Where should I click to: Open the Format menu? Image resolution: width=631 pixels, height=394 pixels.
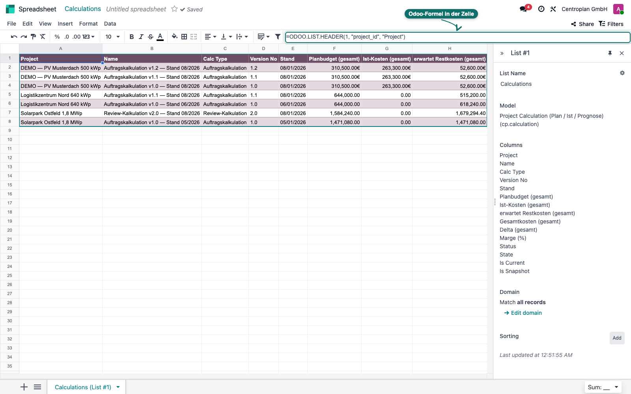point(88,24)
